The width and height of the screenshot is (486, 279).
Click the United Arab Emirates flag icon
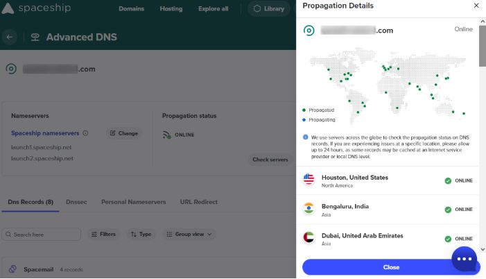pyautogui.click(x=309, y=238)
